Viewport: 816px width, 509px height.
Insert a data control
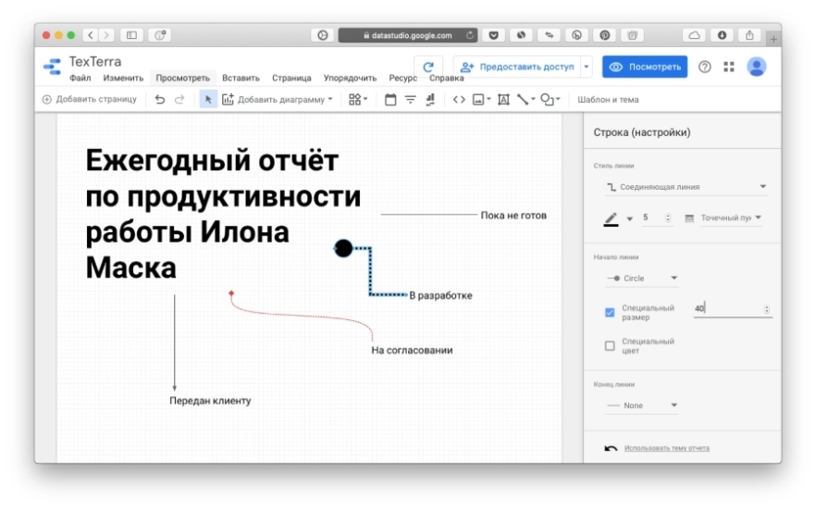(x=430, y=99)
